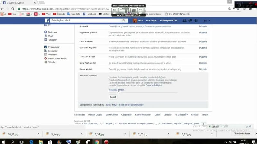Click the privacy shortcuts lock icon
The width and height of the screenshot is (257, 144).
tap(205, 20)
